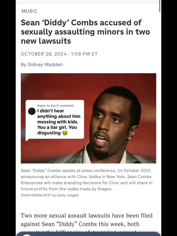This screenshot has width=177, height=236.
Task: Tap the commenter's round profile avatar
Action: [x=32, y=111]
